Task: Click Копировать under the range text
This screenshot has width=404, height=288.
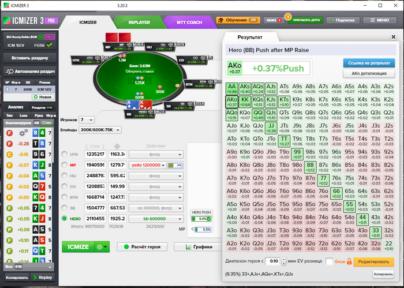Action: click(383, 274)
